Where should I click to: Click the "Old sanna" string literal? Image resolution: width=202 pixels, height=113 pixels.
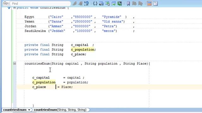coord(113,22)
